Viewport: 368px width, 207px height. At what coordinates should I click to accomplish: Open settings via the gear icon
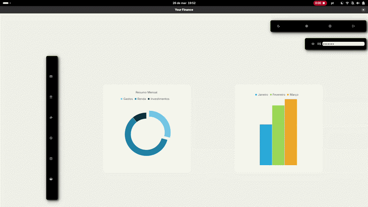tap(307, 26)
